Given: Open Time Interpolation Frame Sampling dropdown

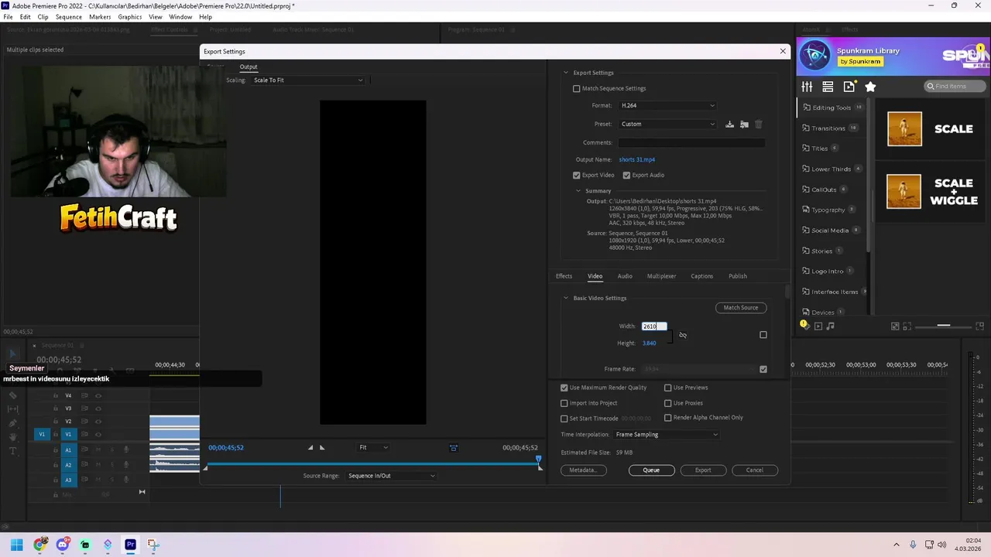Looking at the screenshot, I should tap(667, 435).
